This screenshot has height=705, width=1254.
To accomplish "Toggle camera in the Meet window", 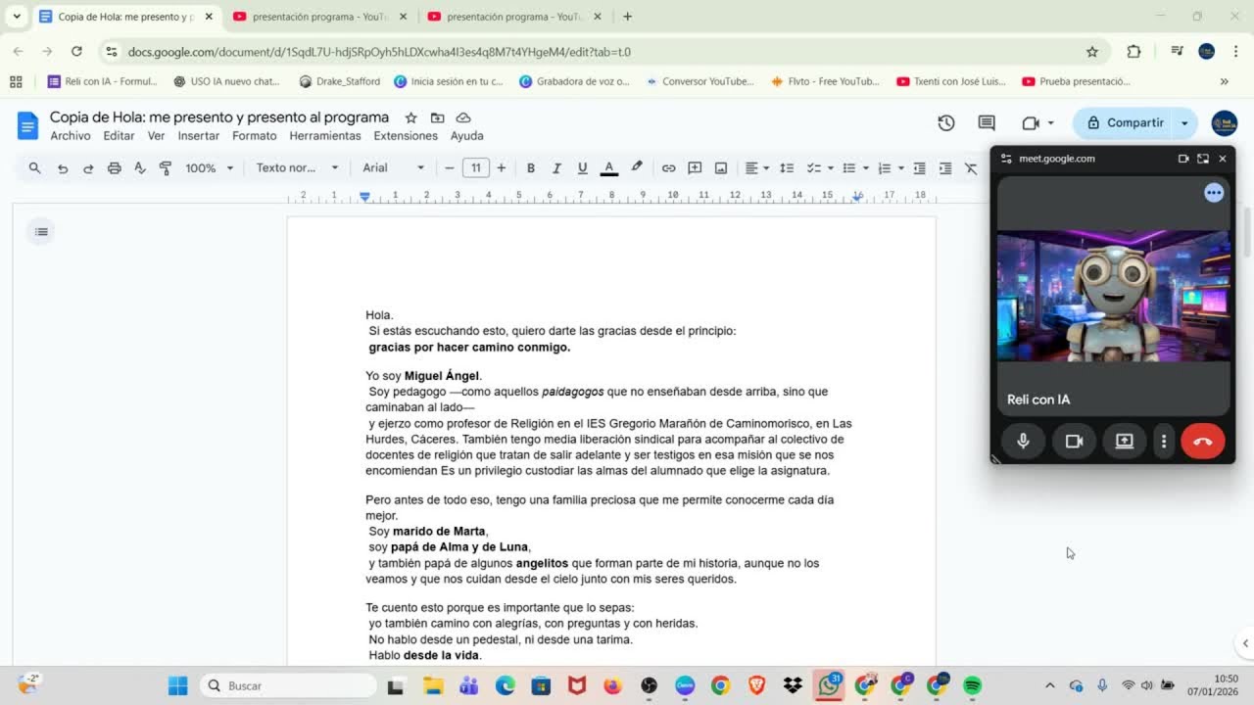I will [x=1074, y=441].
